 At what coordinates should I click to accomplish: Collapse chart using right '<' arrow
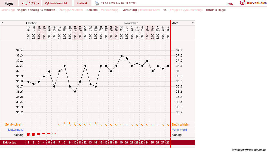click(x=193, y=23)
